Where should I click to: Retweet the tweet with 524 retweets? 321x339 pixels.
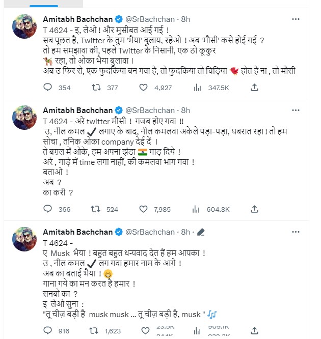(95, 209)
